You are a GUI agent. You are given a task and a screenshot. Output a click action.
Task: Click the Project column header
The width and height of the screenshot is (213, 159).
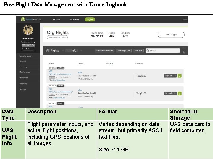tap(110, 63)
